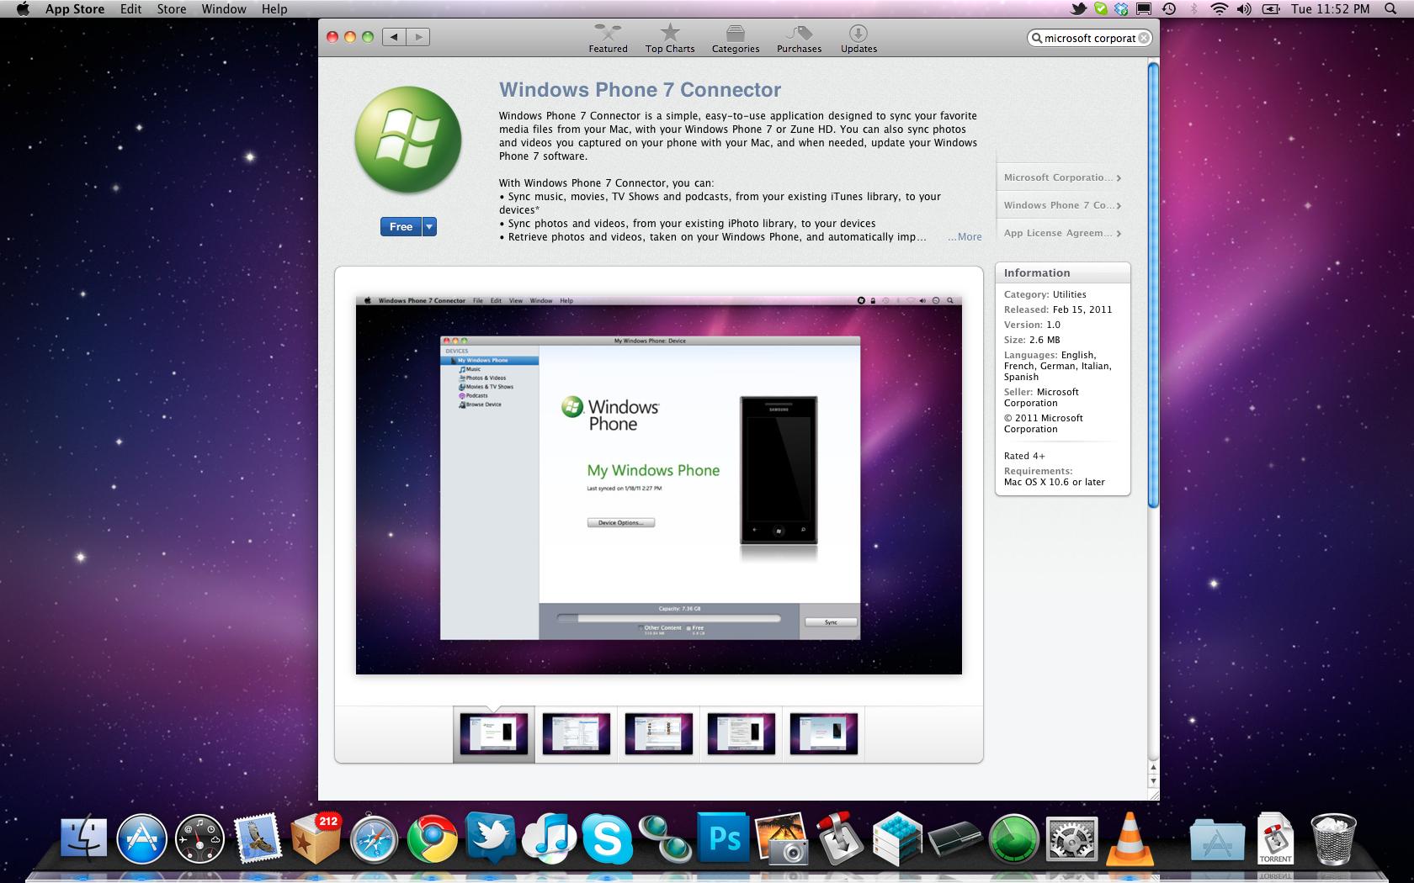Launch Safari from the Dock
This screenshot has width=1414, height=883.
[374, 838]
